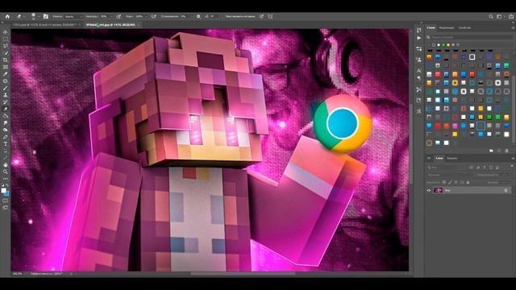Change the screen mode button
This screenshot has width=516, height=290.
pyautogui.click(x=6, y=208)
